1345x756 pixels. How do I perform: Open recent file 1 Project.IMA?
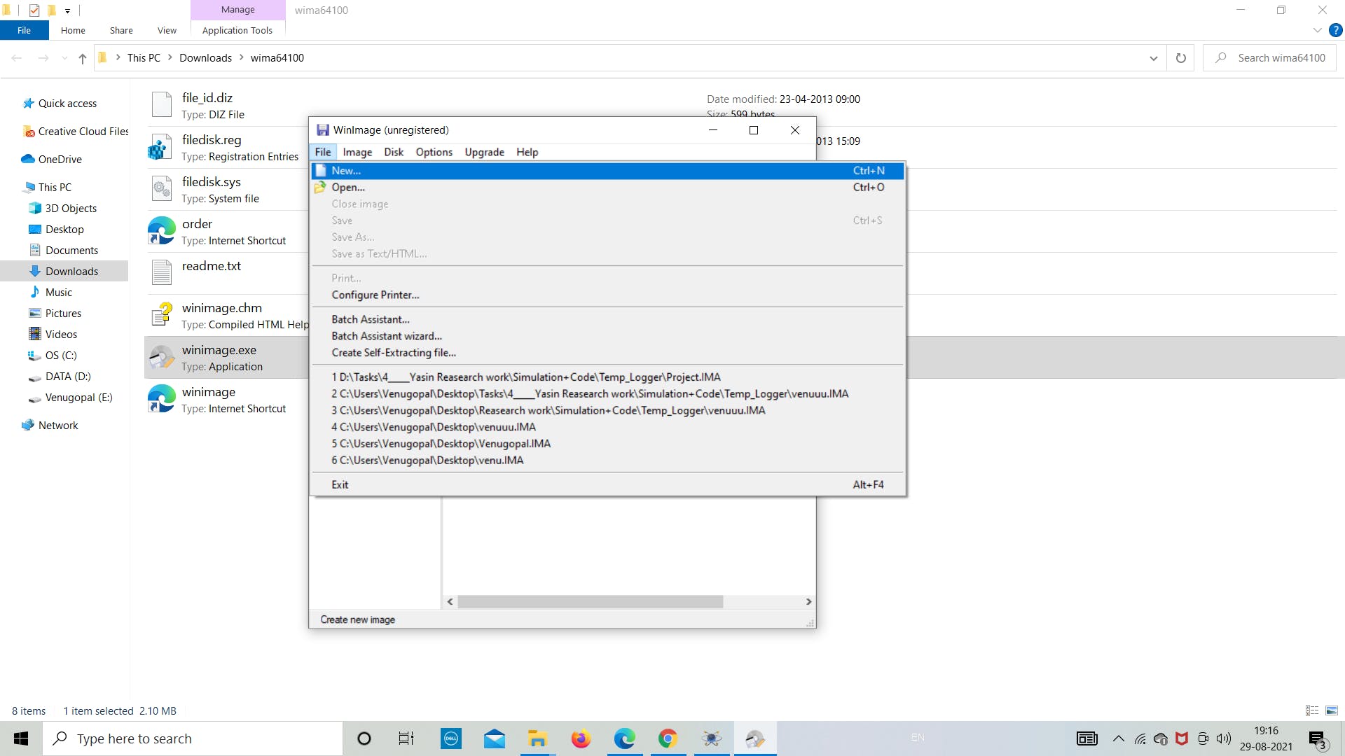tap(607, 377)
